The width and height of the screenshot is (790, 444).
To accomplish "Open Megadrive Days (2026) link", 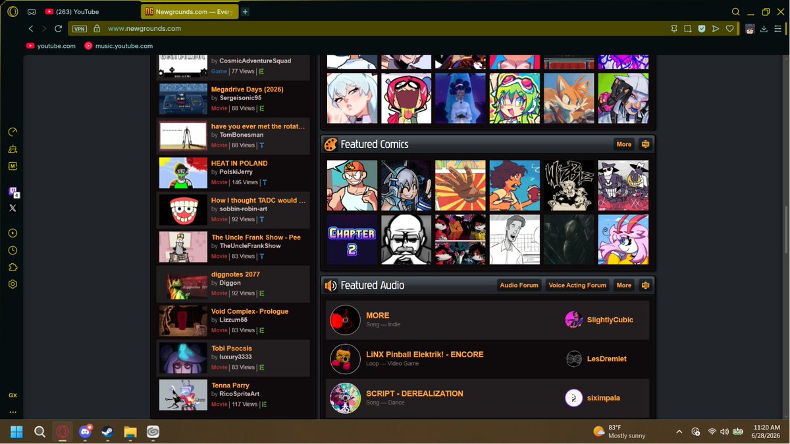I will click(x=247, y=89).
